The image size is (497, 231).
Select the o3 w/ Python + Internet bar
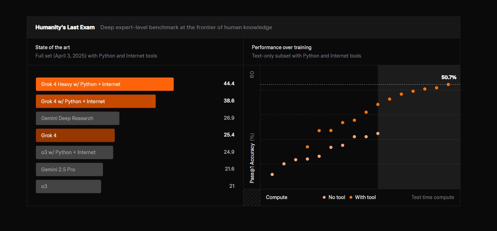[x=74, y=152]
